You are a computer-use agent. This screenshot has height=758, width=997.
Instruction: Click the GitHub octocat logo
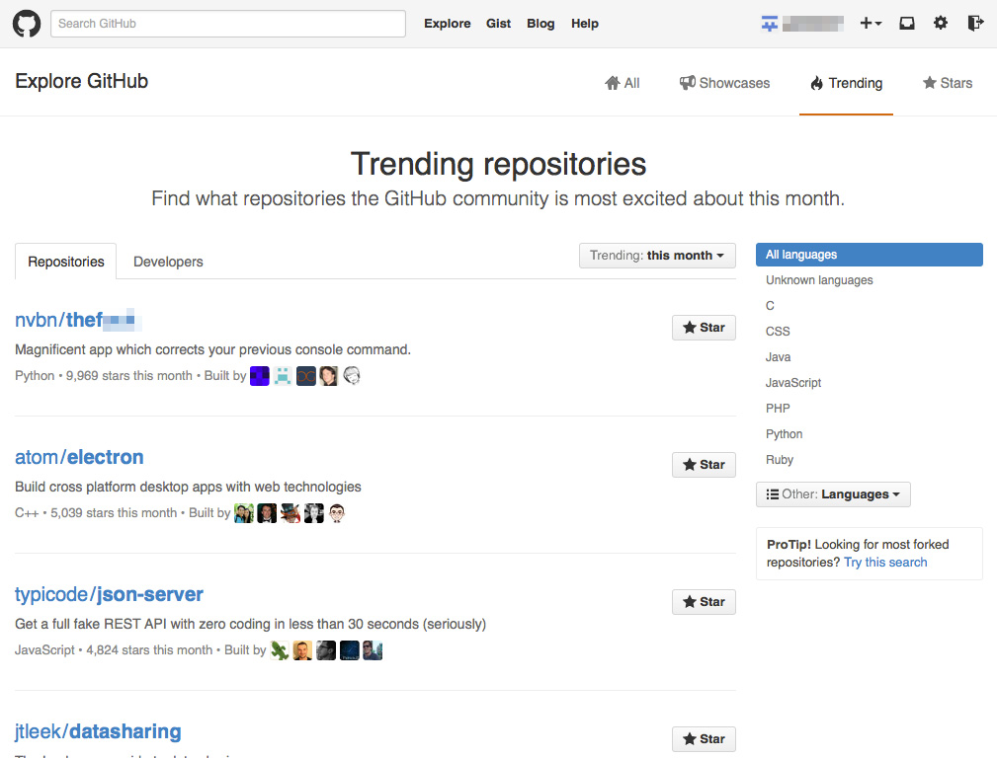coord(26,23)
